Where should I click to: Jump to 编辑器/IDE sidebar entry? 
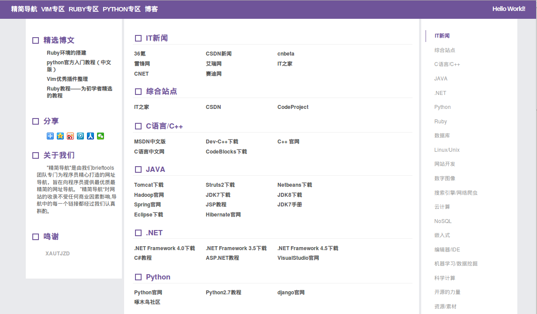[x=447, y=250]
